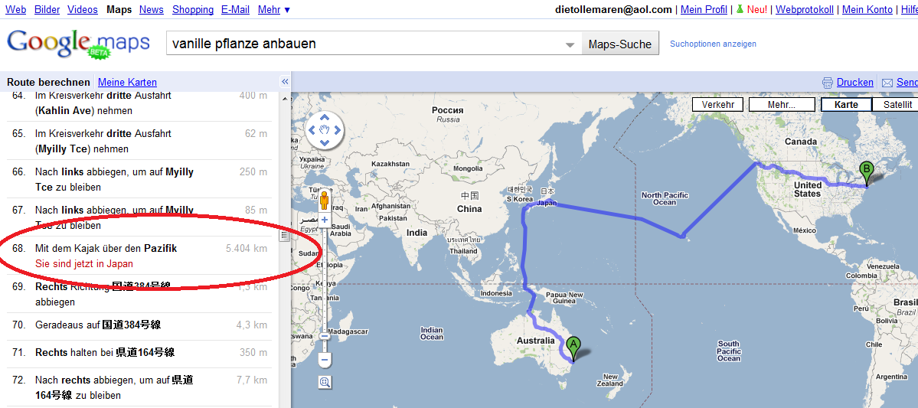Open the Mein Profil link
The image size is (918, 408).
point(704,9)
